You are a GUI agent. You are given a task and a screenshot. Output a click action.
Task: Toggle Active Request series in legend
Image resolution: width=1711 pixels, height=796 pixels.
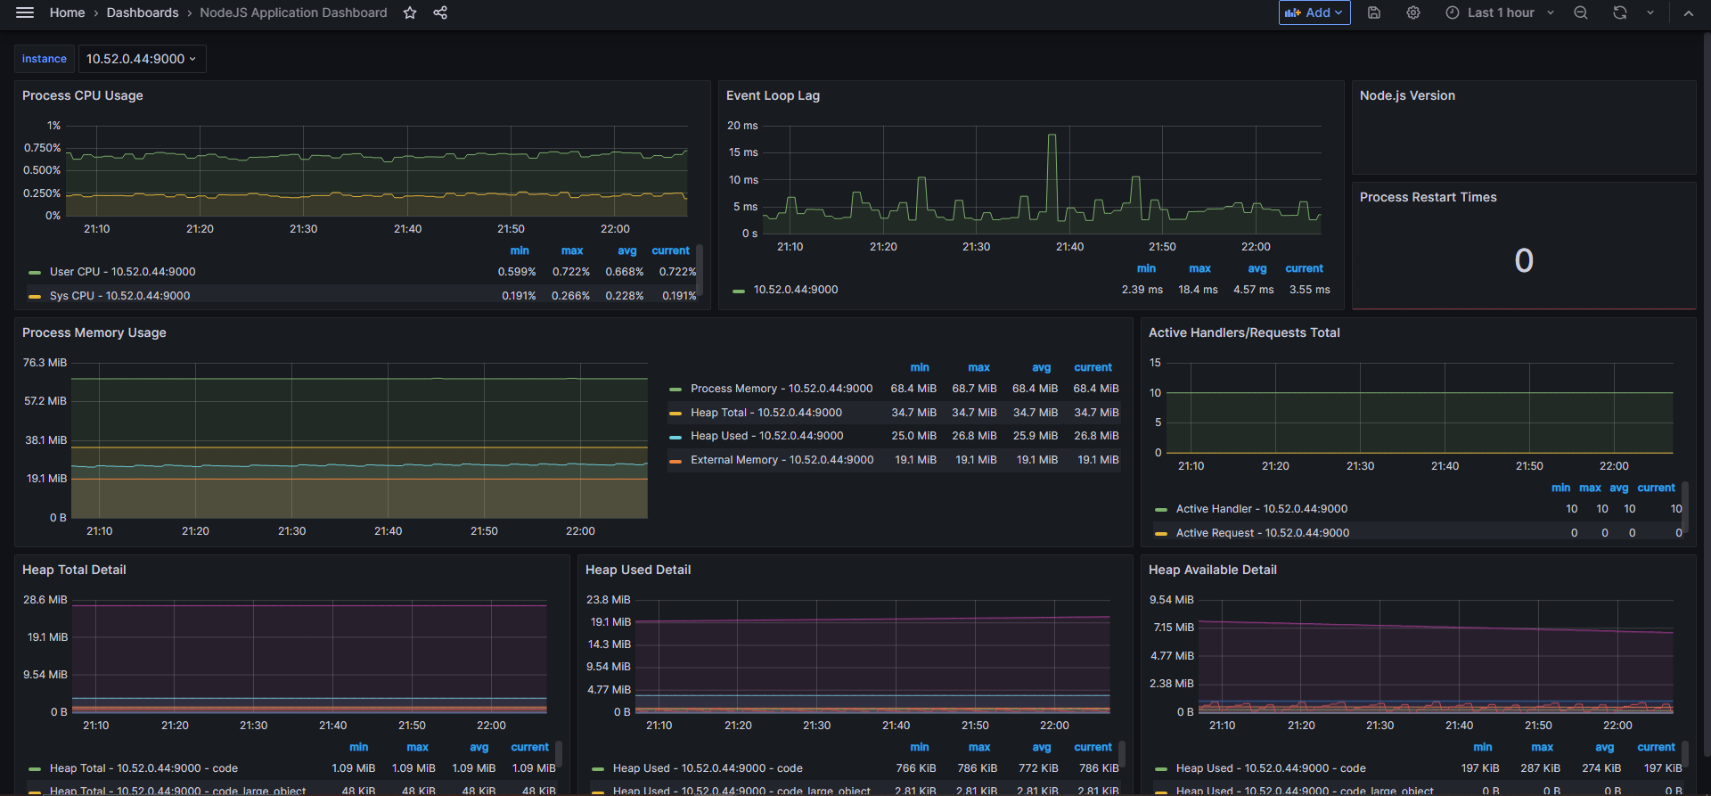[1263, 533]
